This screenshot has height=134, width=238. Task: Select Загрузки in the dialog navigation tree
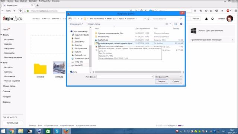(x=78, y=45)
